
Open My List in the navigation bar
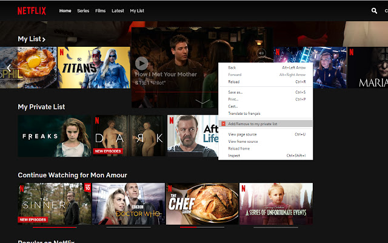(x=137, y=11)
